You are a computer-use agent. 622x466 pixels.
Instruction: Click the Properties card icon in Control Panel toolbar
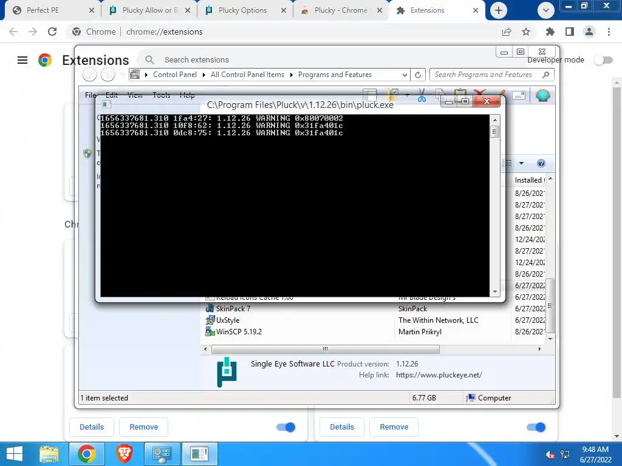pyautogui.click(x=519, y=95)
